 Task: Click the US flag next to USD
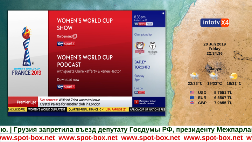pyautogui.click(x=192, y=93)
